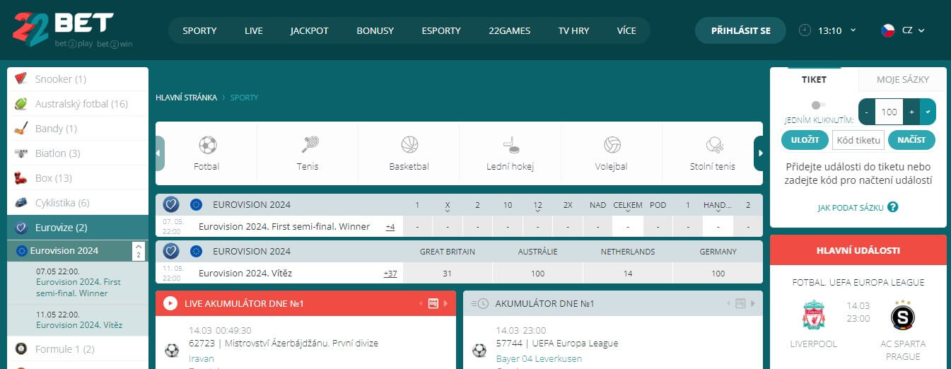The image size is (951, 369).
Task: Switch to the MOJE SÁZKY tab
Action: click(x=903, y=79)
